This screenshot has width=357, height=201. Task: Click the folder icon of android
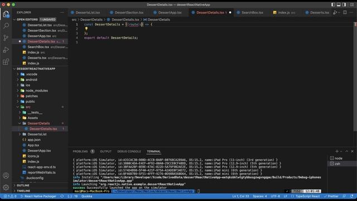coord(22,79)
